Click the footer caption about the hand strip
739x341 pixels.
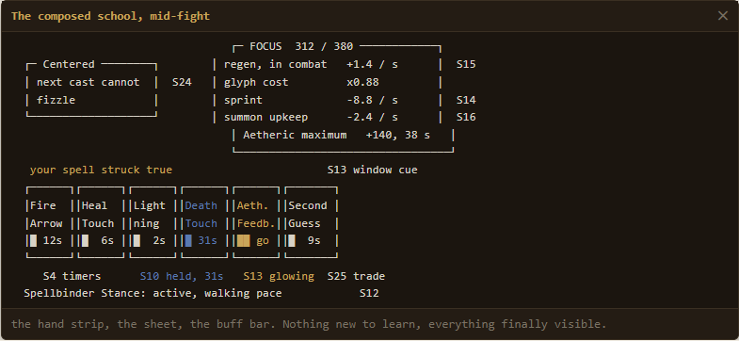[x=308, y=324]
